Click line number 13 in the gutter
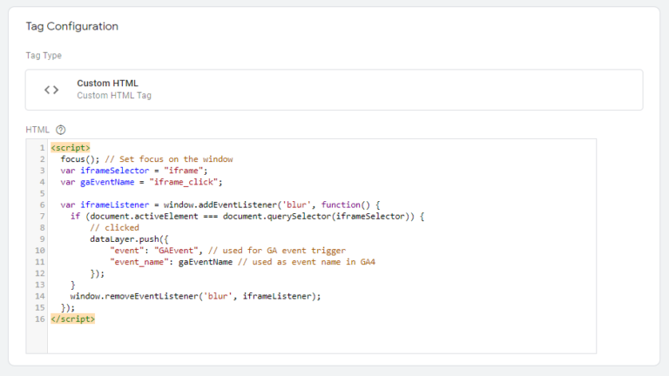This screenshot has height=376, width=669. [40, 285]
